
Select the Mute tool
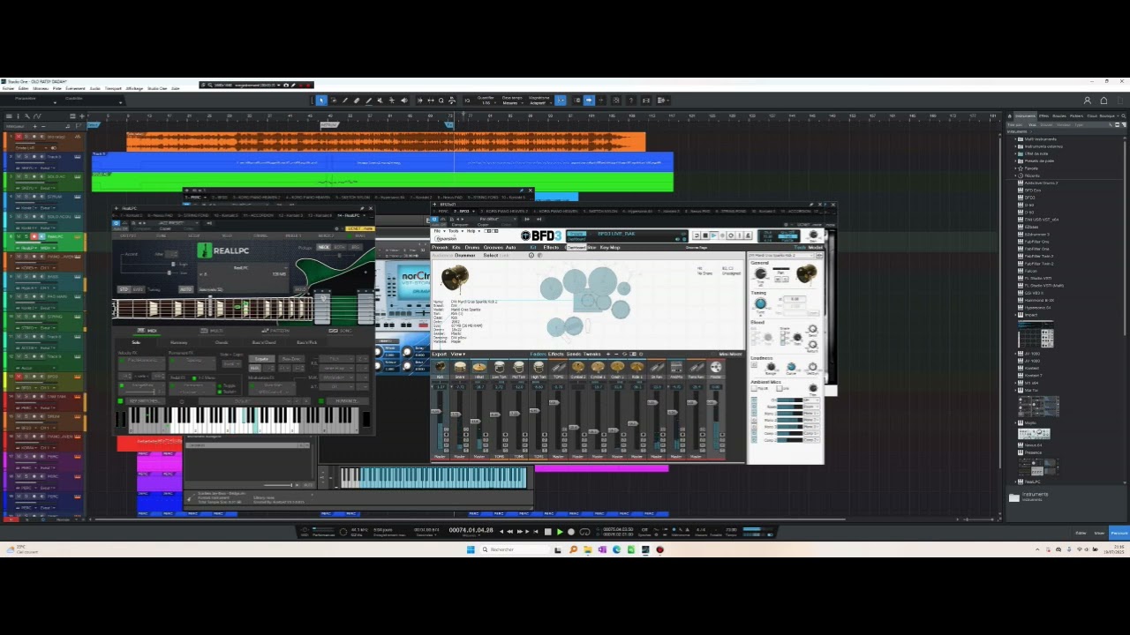pos(380,101)
